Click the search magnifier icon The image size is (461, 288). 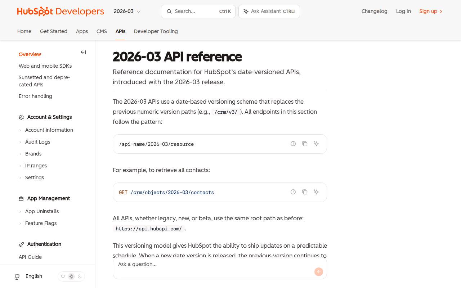point(169,12)
